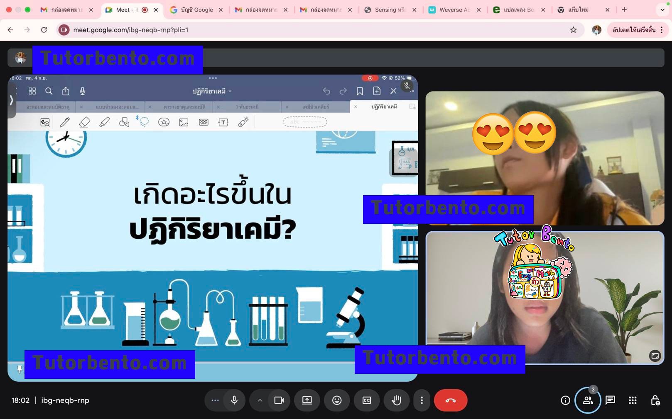Select the text box tool
This screenshot has height=419, width=672.
(x=223, y=122)
